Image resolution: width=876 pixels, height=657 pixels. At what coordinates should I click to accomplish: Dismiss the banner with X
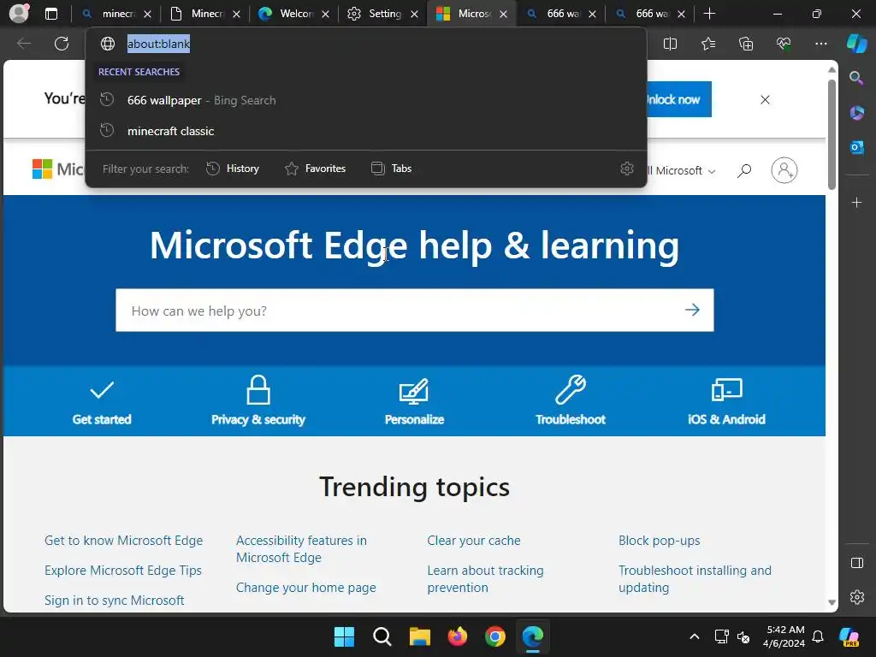[765, 99]
